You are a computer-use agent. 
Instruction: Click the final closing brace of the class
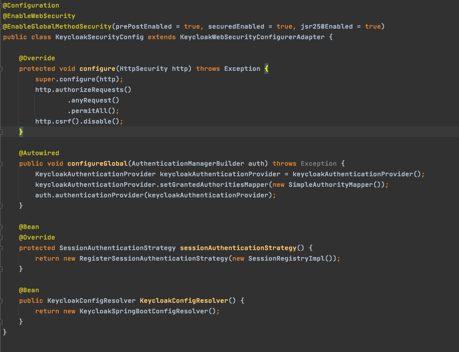tap(5, 332)
